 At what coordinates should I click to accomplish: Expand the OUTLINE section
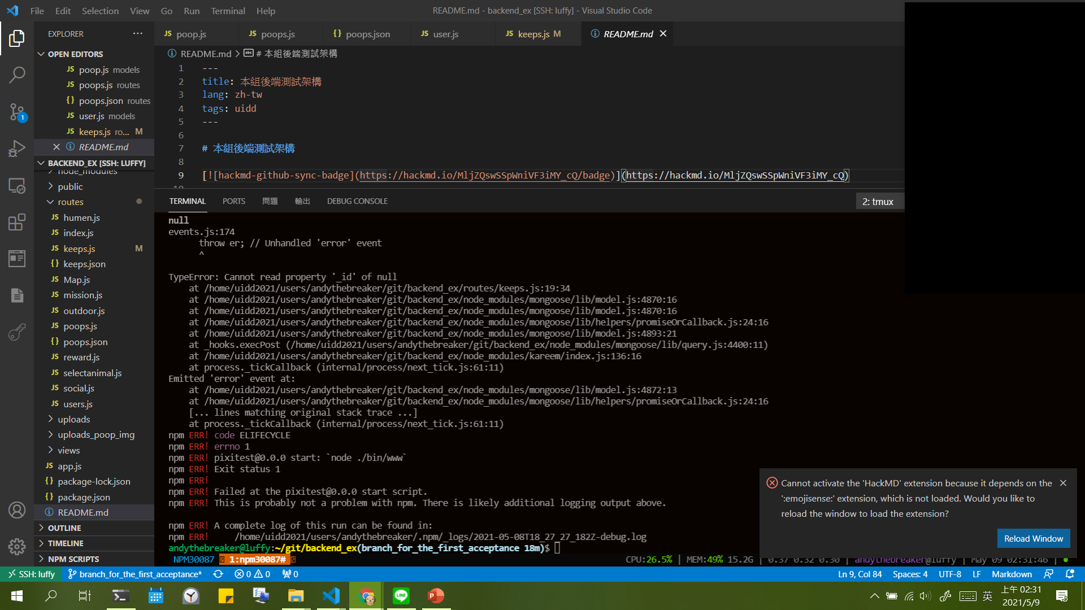64,528
